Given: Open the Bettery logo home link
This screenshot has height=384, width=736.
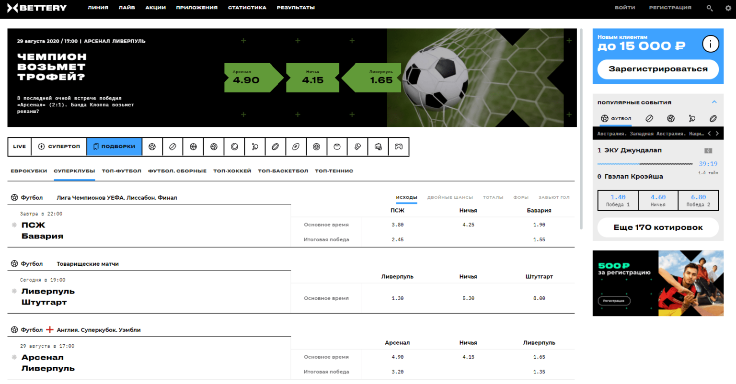Looking at the screenshot, I should coord(37,8).
